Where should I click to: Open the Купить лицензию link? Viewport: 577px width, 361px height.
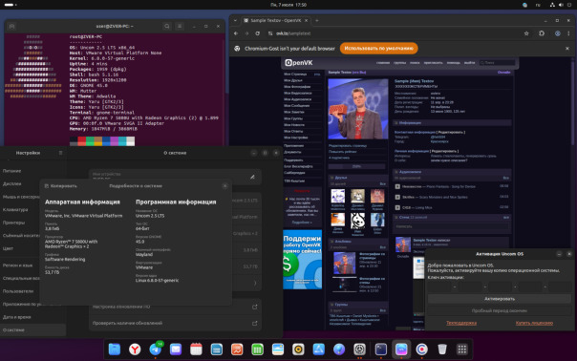click(x=534, y=323)
